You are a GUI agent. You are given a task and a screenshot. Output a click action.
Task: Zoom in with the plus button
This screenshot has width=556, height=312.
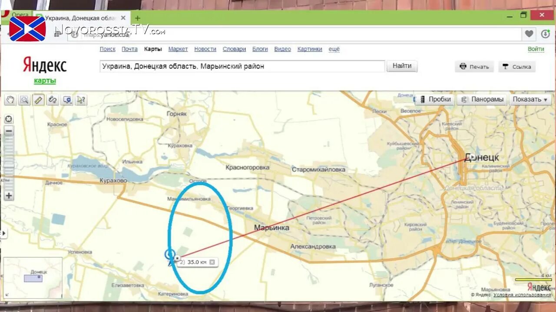(x=9, y=196)
